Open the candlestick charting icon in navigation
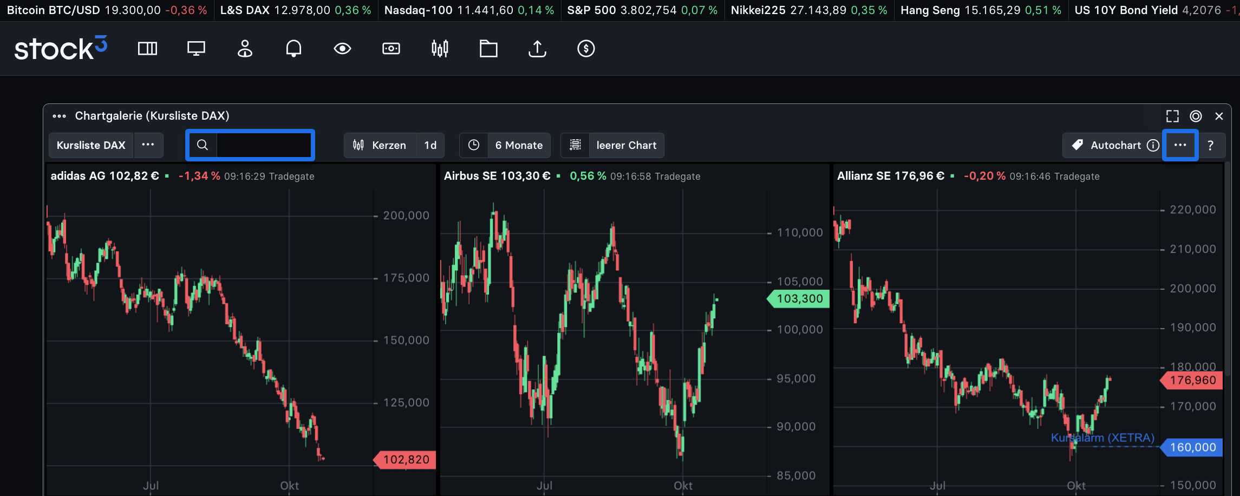The image size is (1240, 496). [440, 49]
